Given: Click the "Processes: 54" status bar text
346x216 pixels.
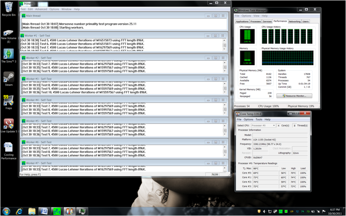Looking at the screenshot, I should 242,106.
